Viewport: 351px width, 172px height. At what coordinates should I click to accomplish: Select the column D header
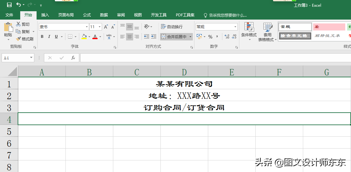point(184,72)
